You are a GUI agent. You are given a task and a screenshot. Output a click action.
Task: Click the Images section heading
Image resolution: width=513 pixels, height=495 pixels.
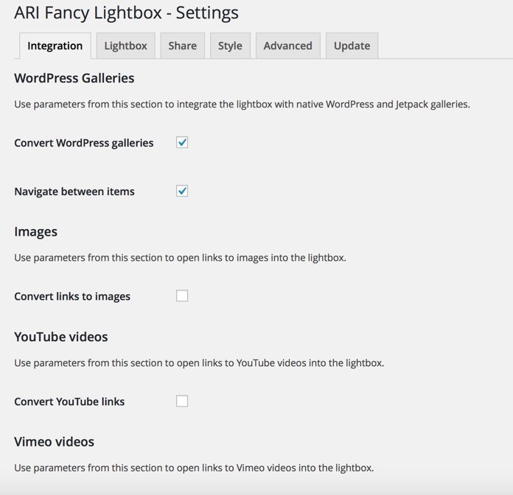pyautogui.click(x=35, y=231)
